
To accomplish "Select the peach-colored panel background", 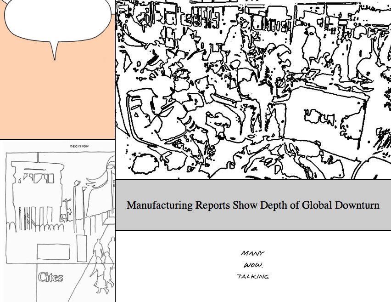I will tap(57, 101).
